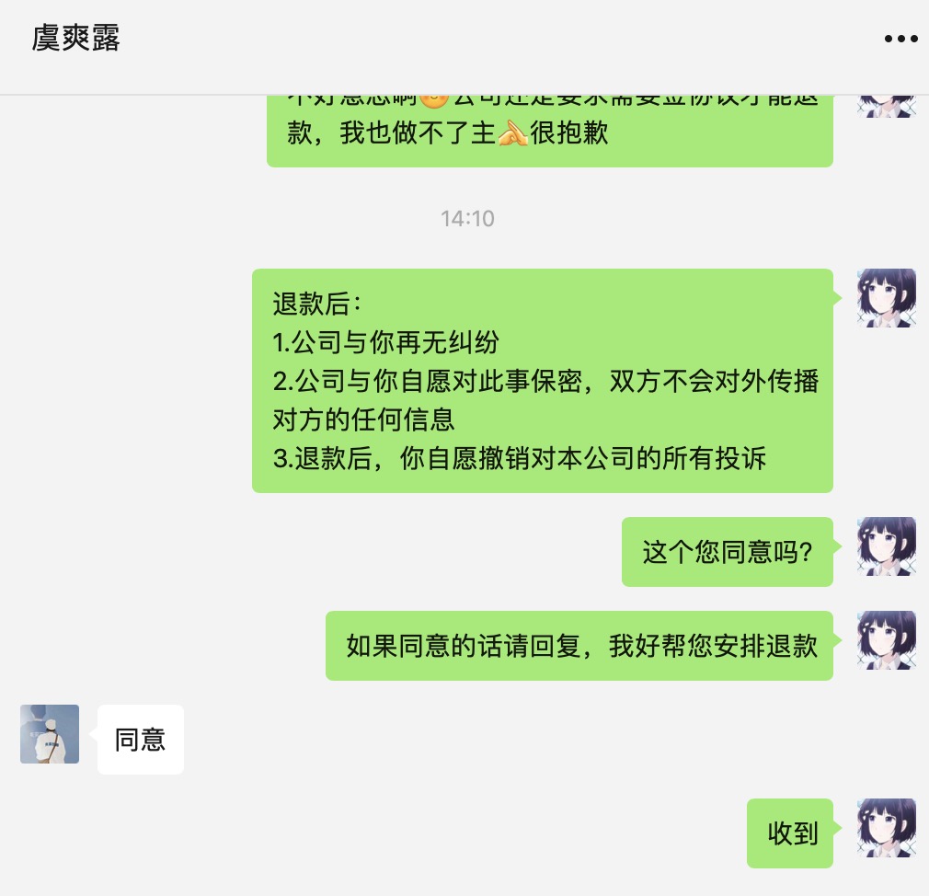The width and height of the screenshot is (929, 896).
Task: Click the partially visible avatar at top right
Action: [x=887, y=107]
